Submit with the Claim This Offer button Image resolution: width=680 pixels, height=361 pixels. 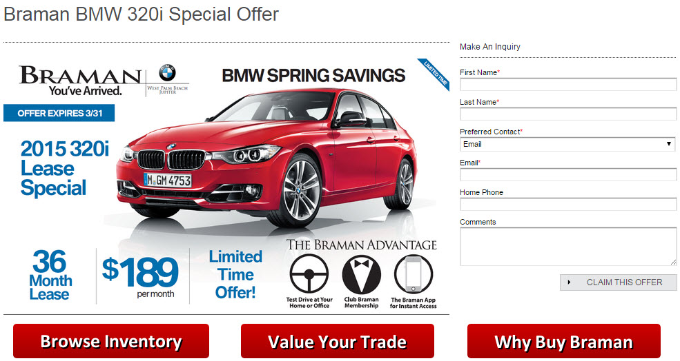pyautogui.click(x=619, y=282)
